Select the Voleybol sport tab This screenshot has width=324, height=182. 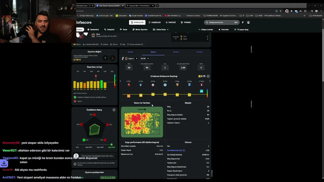pyautogui.click(x=109, y=30)
